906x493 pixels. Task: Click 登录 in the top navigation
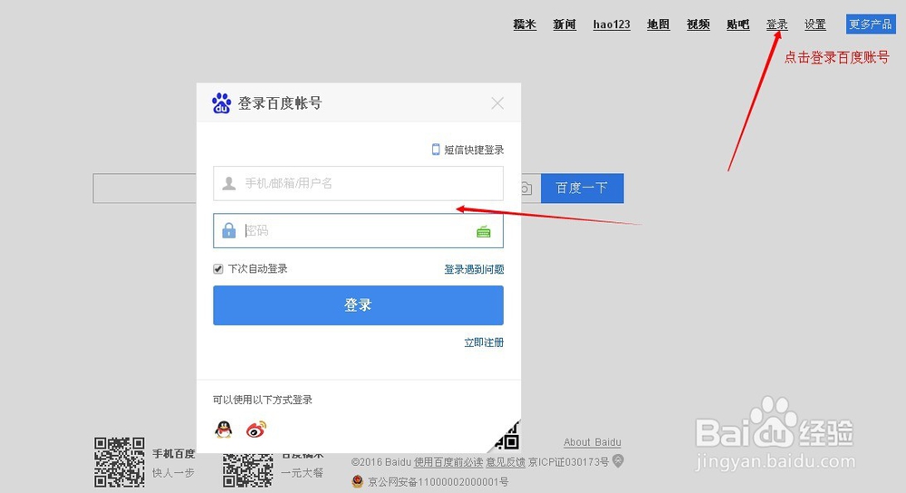(x=777, y=24)
